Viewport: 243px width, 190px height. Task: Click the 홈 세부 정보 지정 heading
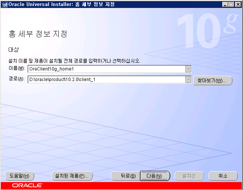pyautogui.click(x=38, y=34)
